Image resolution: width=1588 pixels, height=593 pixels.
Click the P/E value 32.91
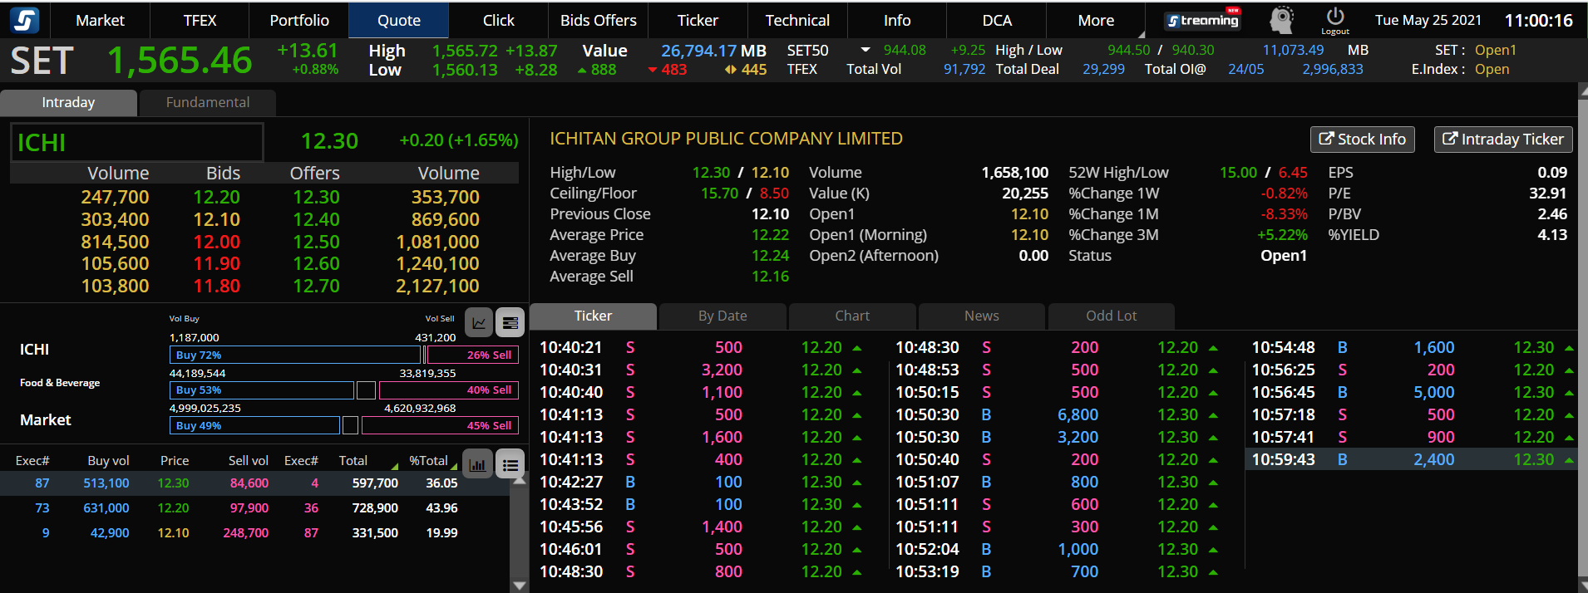[x=1548, y=194]
